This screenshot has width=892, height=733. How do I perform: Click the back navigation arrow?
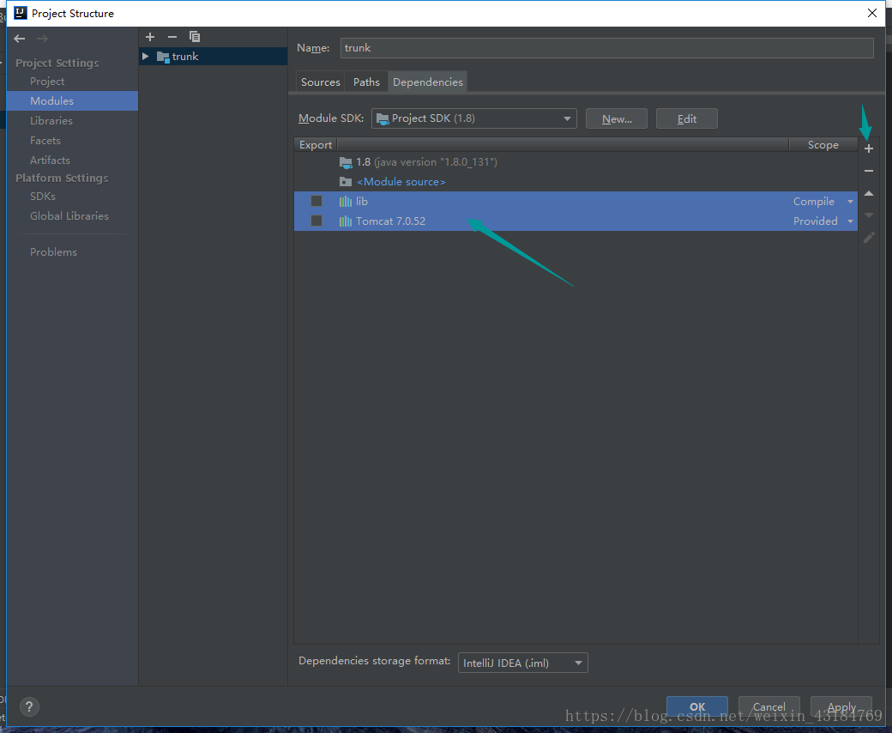[20, 39]
